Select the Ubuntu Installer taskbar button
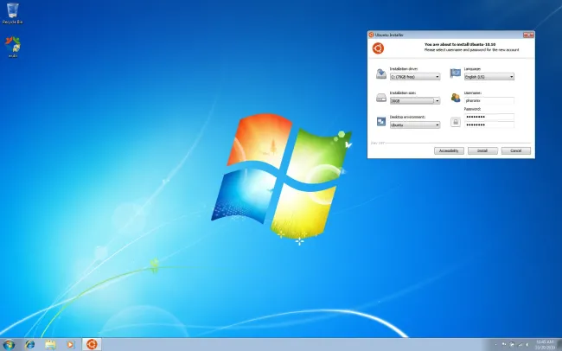 point(92,345)
